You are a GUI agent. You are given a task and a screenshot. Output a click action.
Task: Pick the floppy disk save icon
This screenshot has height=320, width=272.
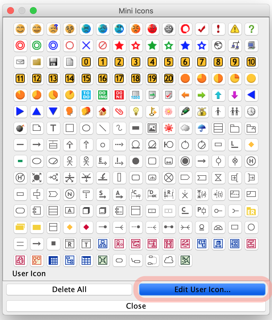pyautogui.click(x=53, y=62)
